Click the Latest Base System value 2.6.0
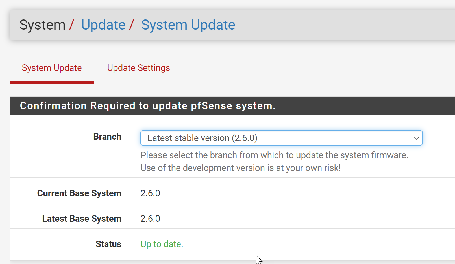 [150, 219]
